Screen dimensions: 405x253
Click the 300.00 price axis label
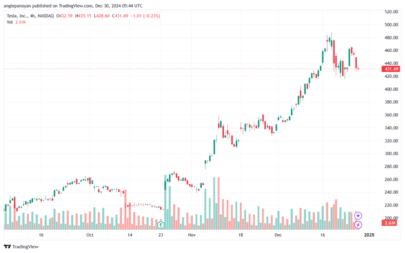tap(391, 154)
